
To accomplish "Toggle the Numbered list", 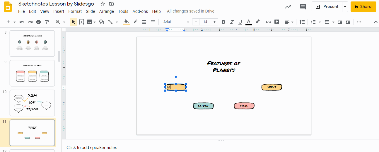I will pos(313,22).
